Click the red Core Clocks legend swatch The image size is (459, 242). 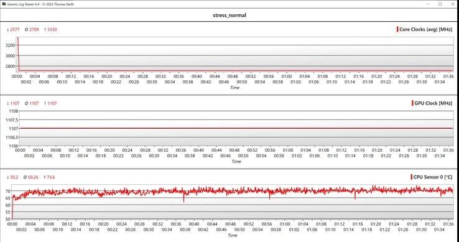pos(397,29)
